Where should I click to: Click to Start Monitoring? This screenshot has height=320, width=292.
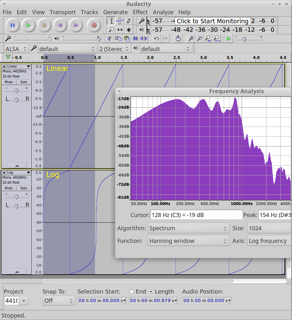pos(212,21)
